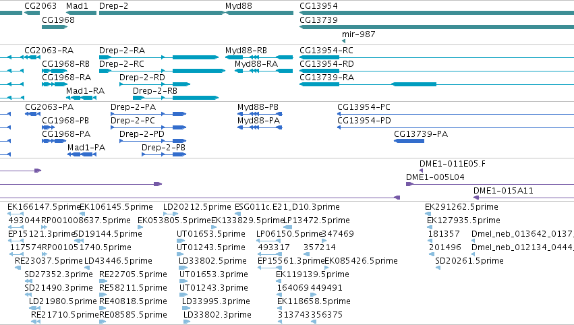Select transcript Myd88-RA

tap(256, 63)
